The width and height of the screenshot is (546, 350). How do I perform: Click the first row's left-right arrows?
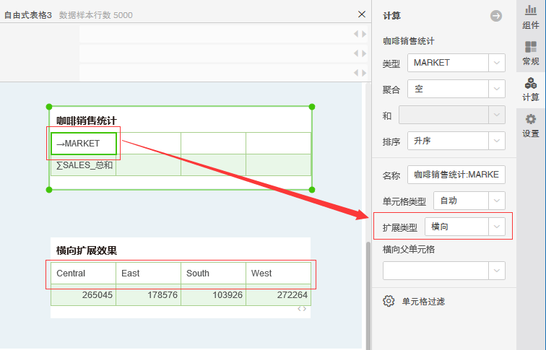(360, 34)
